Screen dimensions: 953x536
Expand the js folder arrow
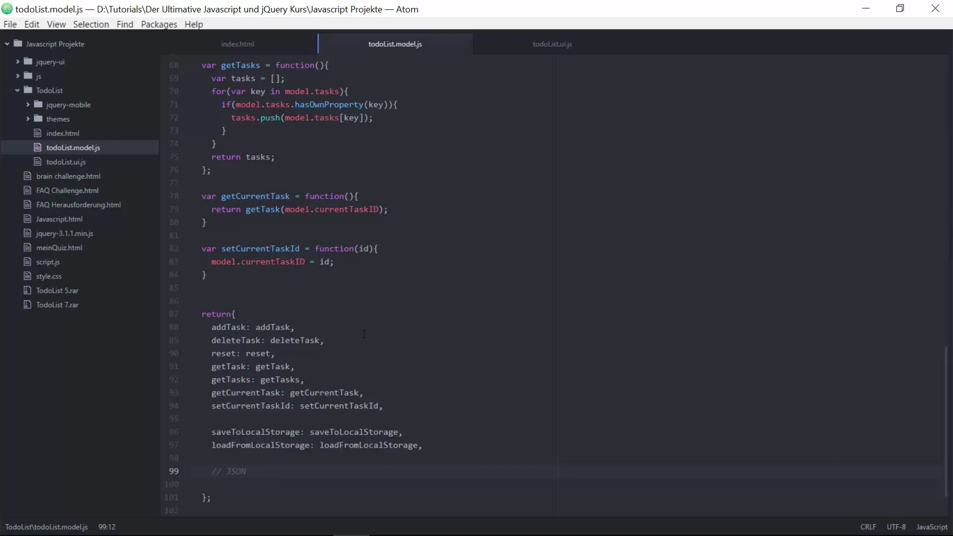(x=18, y=76)
